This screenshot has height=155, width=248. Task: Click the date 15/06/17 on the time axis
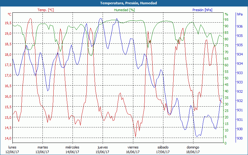pos(103,152)
